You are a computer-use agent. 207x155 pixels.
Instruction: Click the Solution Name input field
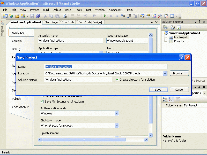tap(78, 80)
